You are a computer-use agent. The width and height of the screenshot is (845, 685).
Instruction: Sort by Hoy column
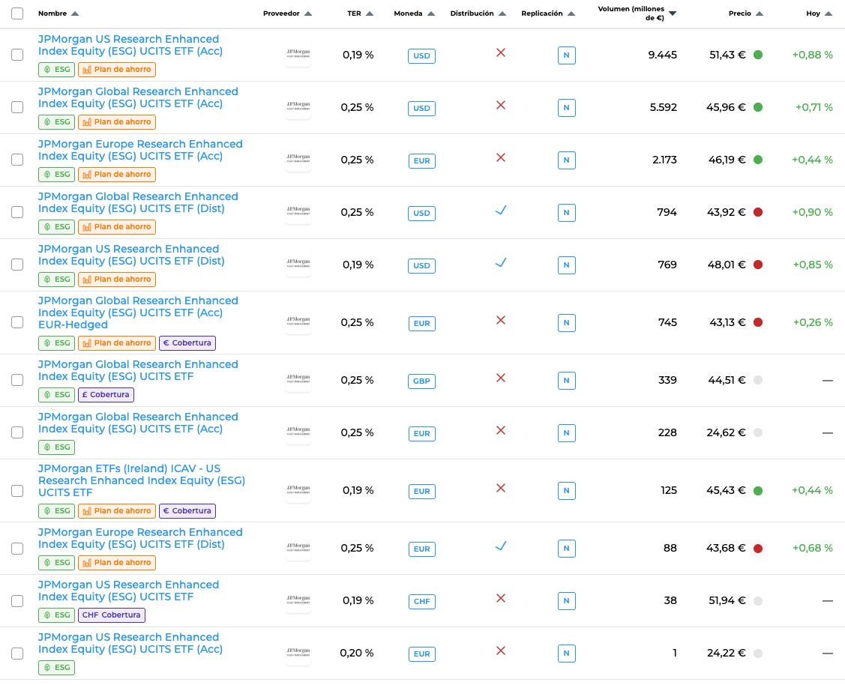click(x=819, y=13)
